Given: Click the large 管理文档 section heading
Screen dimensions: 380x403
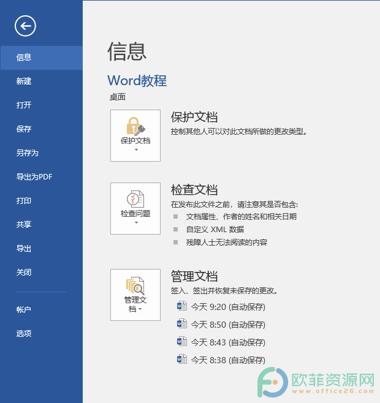Looking at the screenshot, I should [194, 276].
